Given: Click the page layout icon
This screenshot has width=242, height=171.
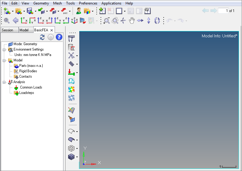Looking at the screenshot, I should [119, 11].
